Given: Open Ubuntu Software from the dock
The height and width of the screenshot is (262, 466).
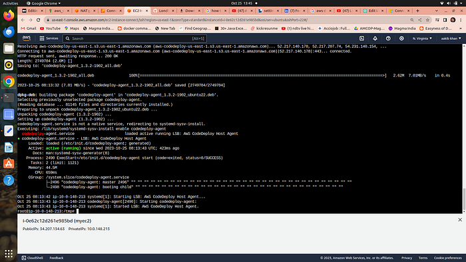Looking at the screenshot, I should point(9,164).
